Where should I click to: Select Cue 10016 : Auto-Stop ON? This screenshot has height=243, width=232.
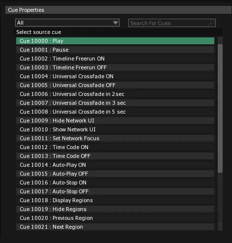coord(115,182)
